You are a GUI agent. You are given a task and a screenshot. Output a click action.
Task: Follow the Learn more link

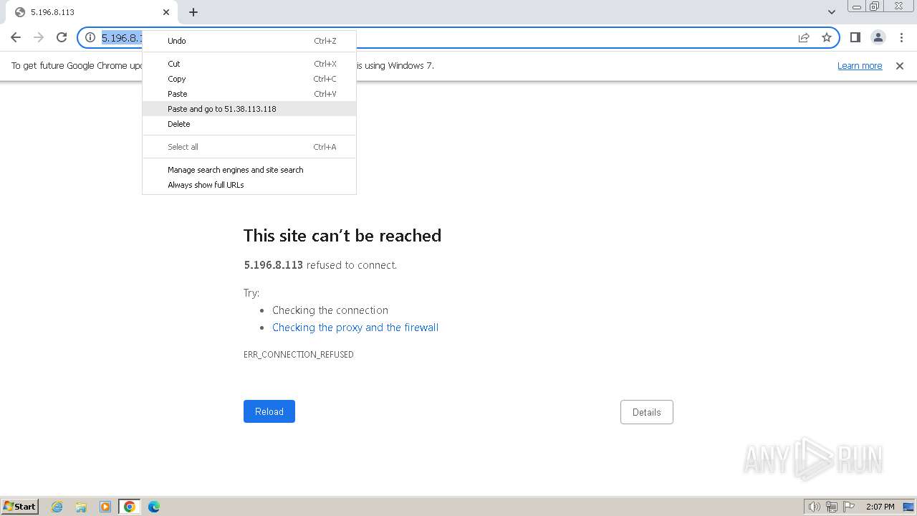860,66
